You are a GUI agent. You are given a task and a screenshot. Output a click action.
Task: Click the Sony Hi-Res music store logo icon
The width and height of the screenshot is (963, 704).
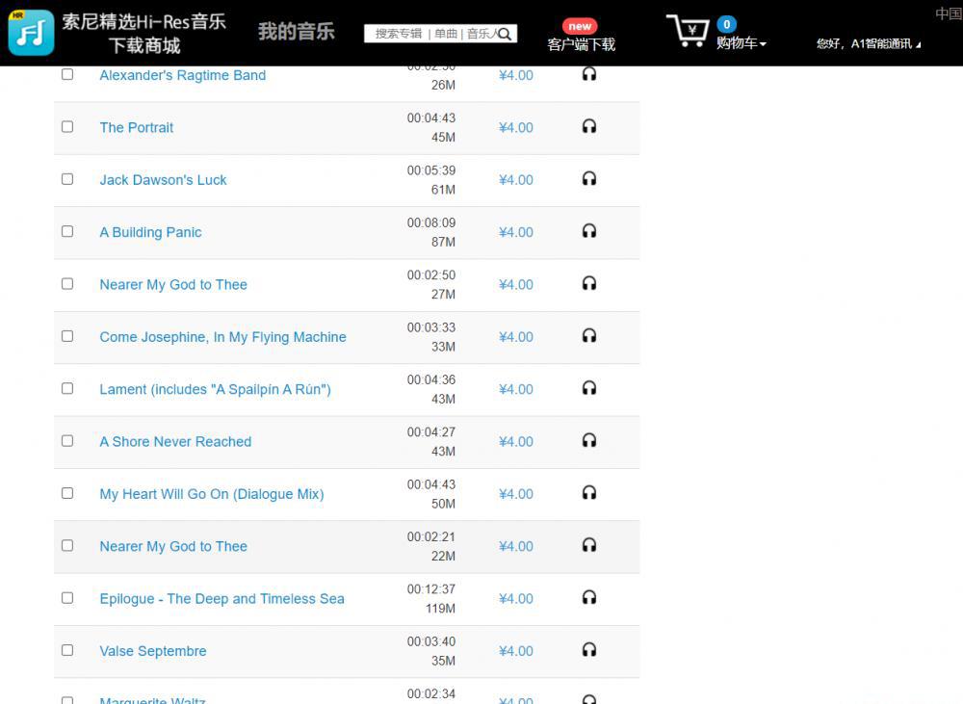tap(32, 33)
